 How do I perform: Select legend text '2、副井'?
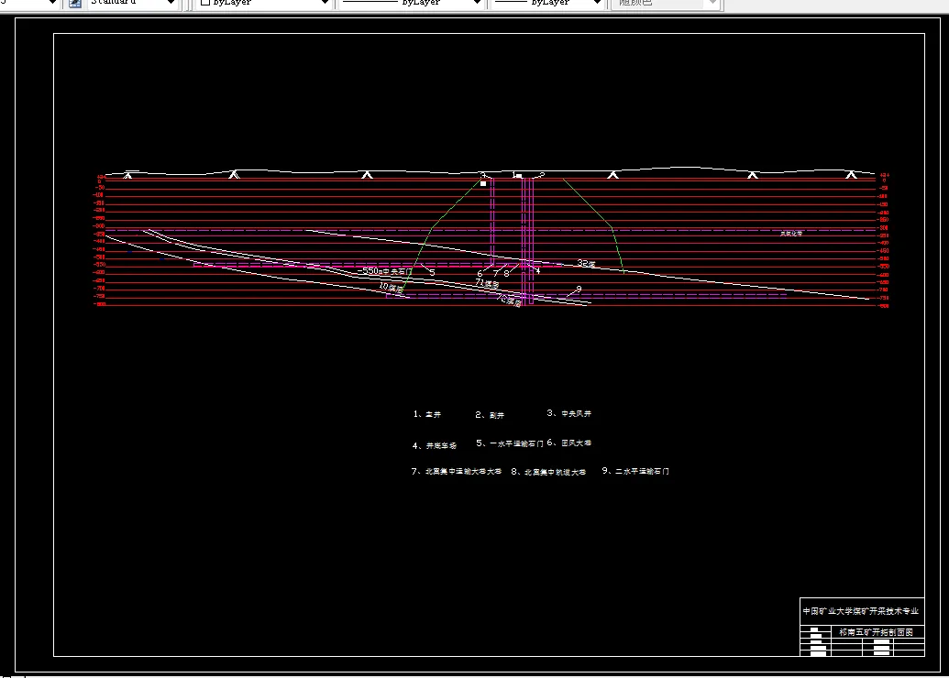(x=490, y=415)
